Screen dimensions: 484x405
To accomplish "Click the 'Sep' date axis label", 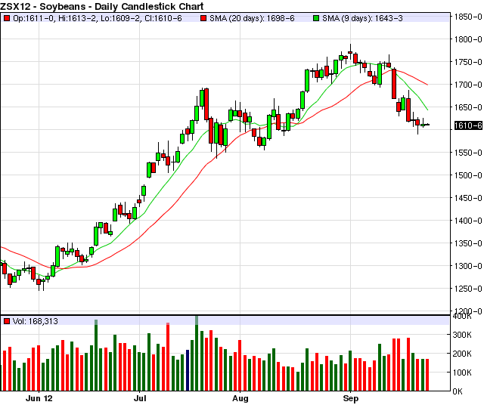I will pyautogui.click(x=351, y=398).
